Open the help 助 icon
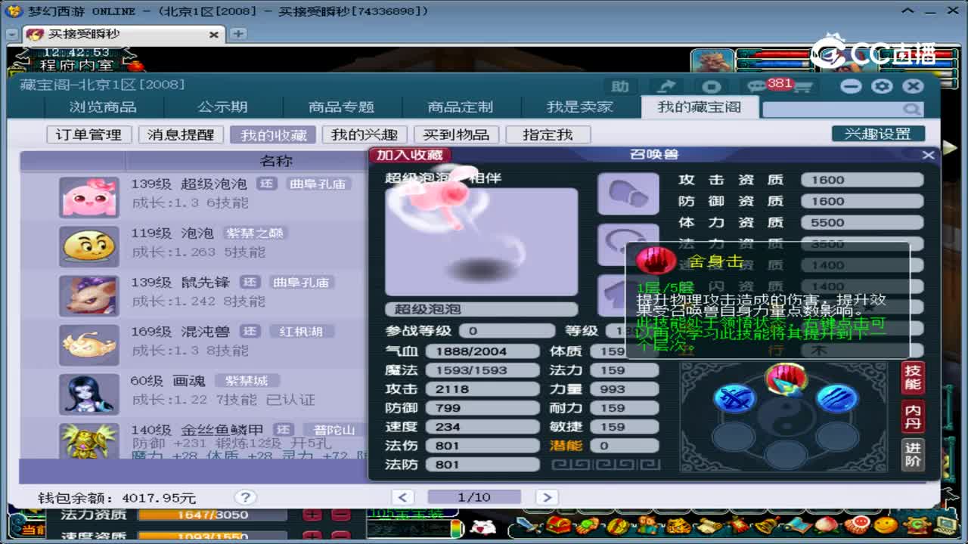968x544 pixels. click(x=620, y=86)
